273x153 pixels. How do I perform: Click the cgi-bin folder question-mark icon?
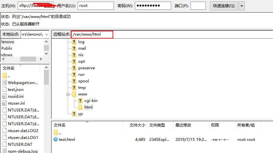(x=80, y=101)
